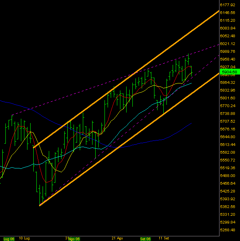
Task: Select the 5299.84 price label
Action: coord(228,222)
